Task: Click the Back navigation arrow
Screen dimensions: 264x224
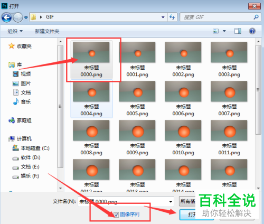Action: click(x=6, y=17)
